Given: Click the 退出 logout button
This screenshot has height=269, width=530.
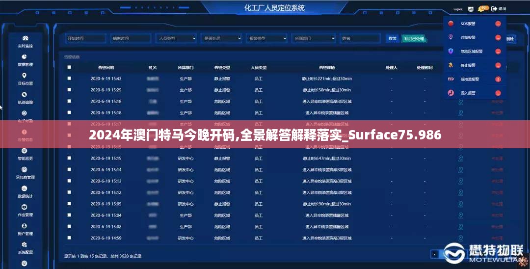Looking at the screenshot, I should 499,9.
